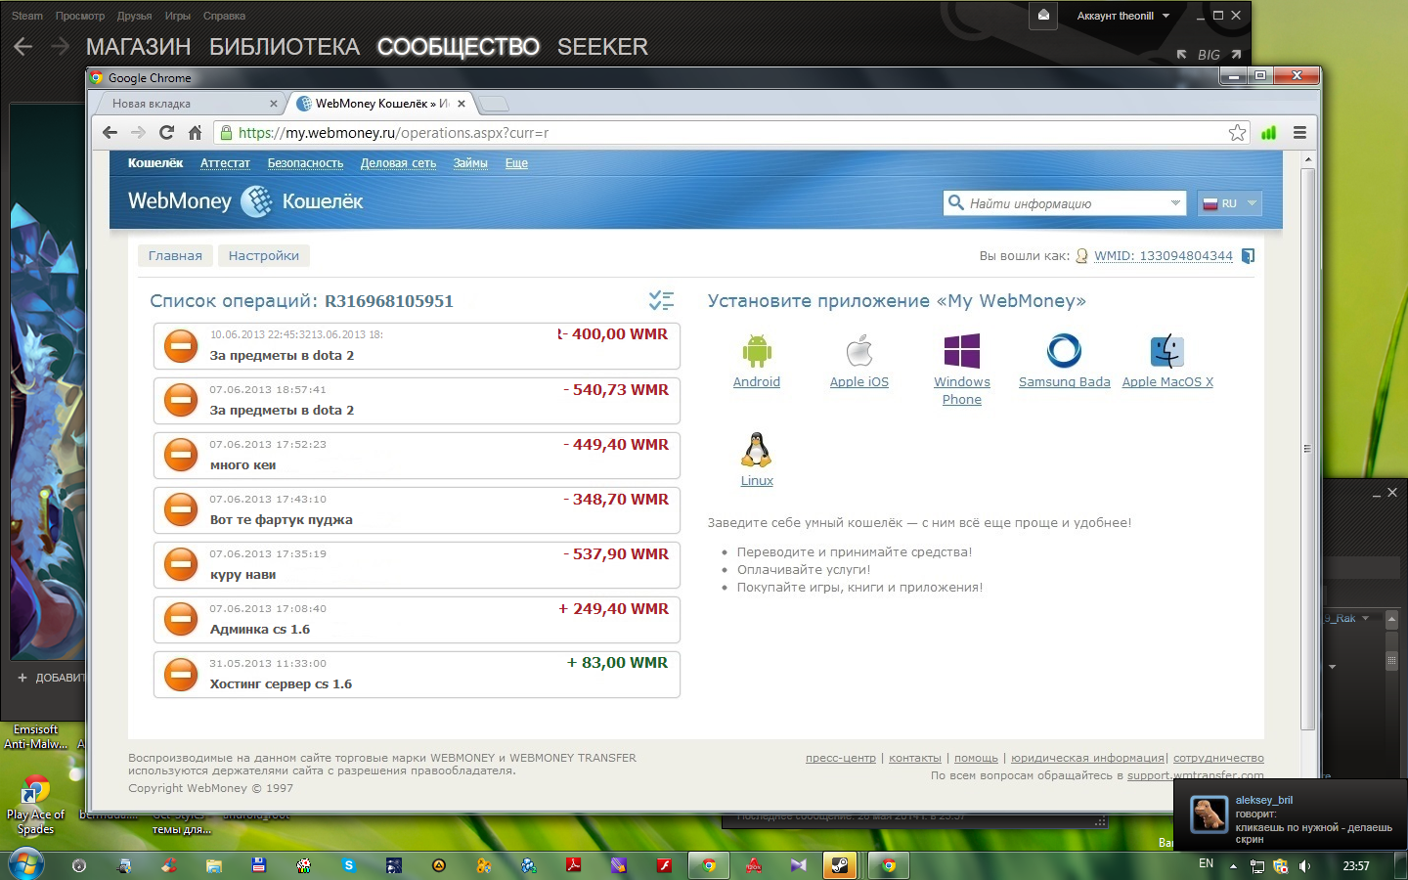Open Безопасность in the WebMoney top menu
The image size is (1408, 880).
pos(305,163)
